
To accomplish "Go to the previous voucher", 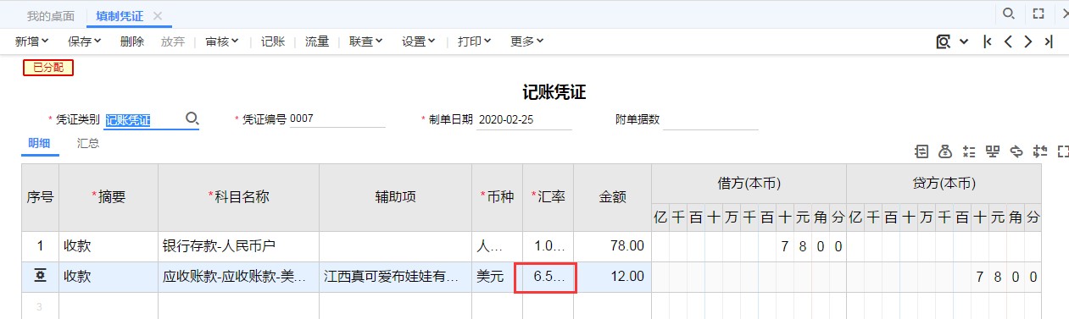I will (1008, 41).
